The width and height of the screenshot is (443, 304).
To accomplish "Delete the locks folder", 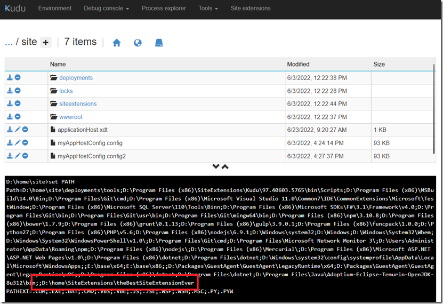I will (x=18, y=91).
